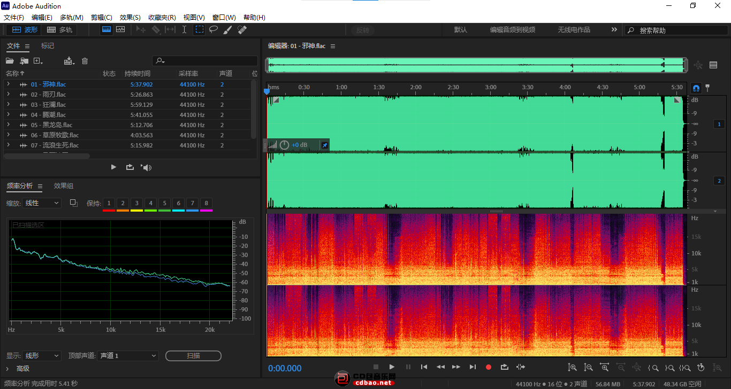Screen dimensions: 731x389
Task: Toggle loop playback in Files panel
Action: tap(130, 167)
